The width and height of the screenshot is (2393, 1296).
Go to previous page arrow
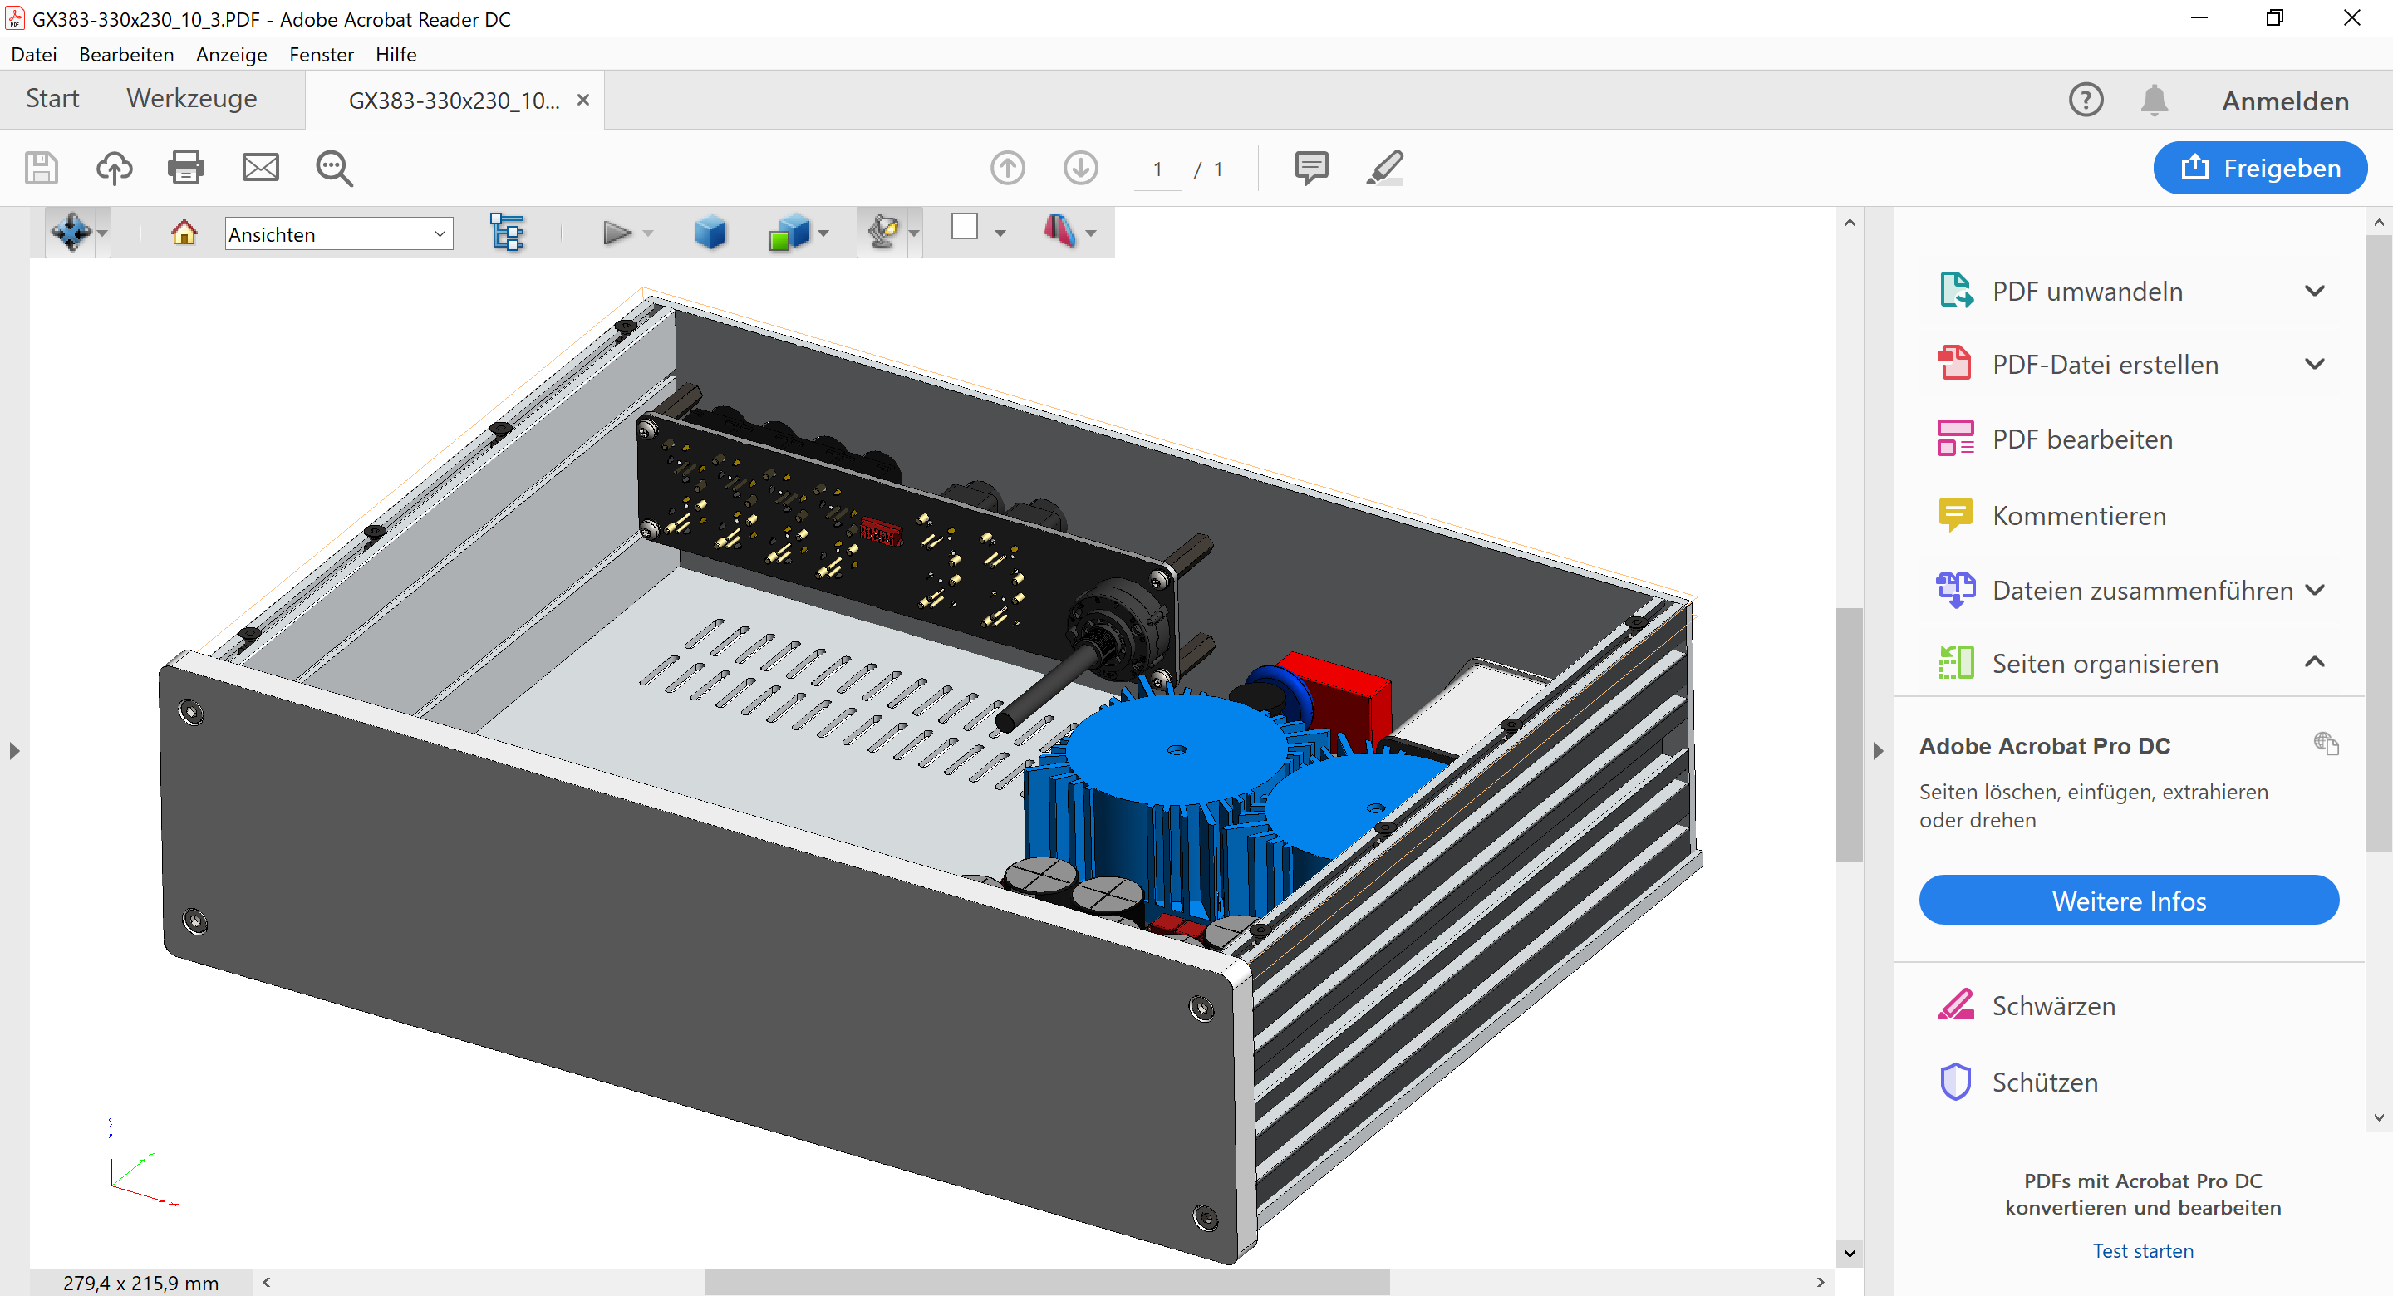1007,168
